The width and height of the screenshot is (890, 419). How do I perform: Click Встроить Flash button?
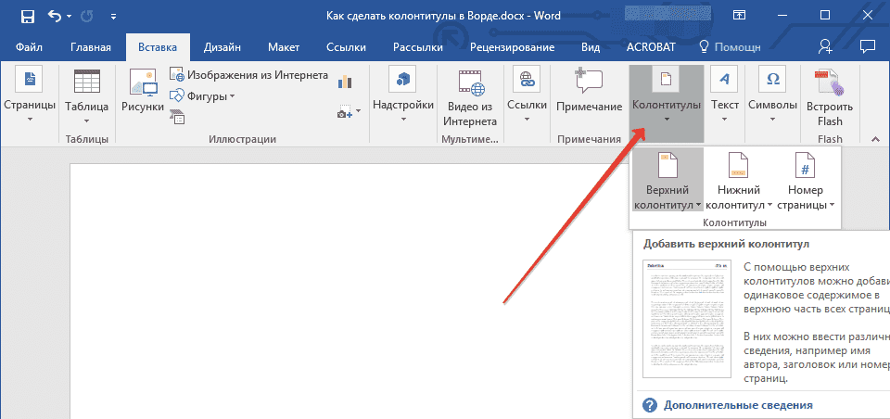pyautogui.click(x=830, y=96)
